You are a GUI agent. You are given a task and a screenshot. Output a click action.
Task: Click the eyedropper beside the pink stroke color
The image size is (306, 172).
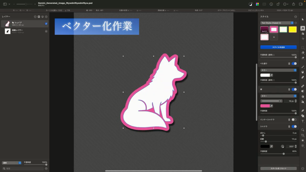(x=272, y=106)
